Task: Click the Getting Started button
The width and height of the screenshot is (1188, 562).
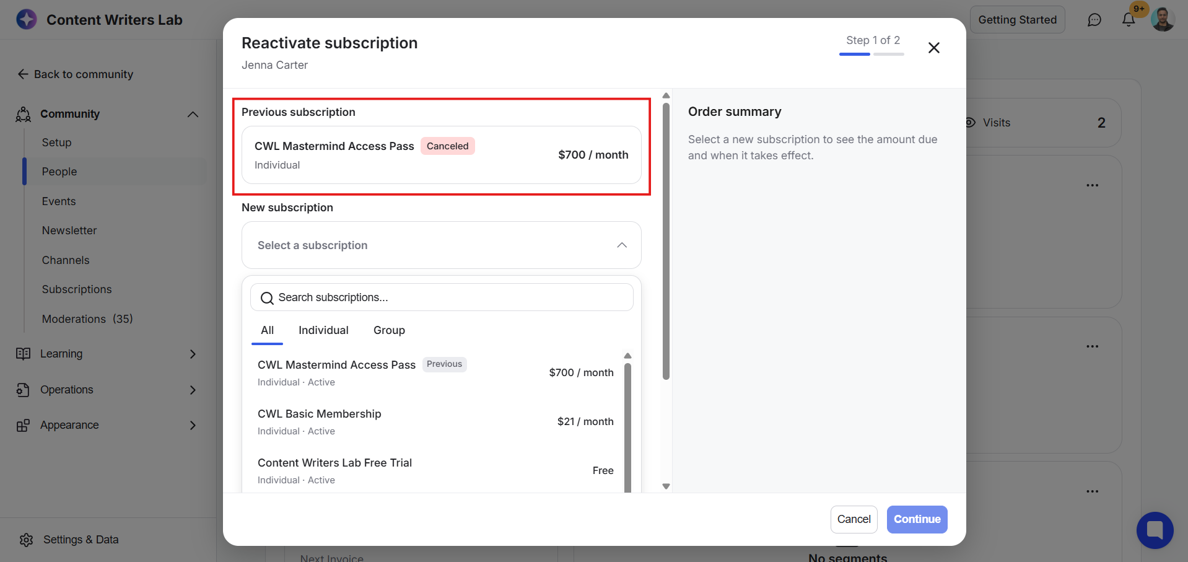Action: coord(1017,20)
